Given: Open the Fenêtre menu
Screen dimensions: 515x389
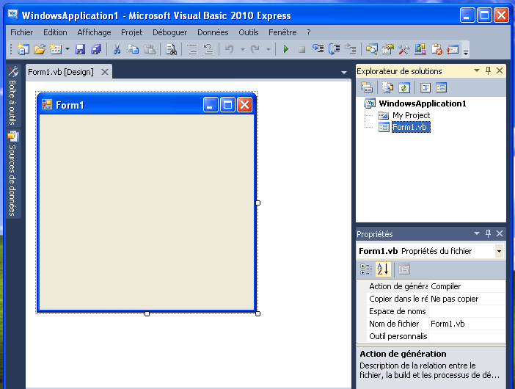Looking at the screenshot, I should [282, 32].
